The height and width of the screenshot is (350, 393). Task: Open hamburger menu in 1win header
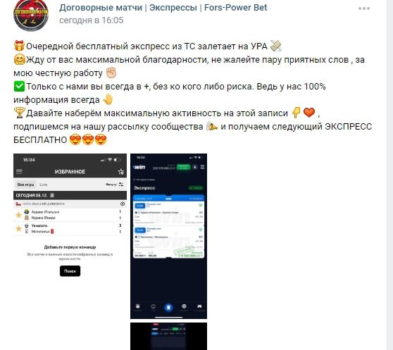[x=203, y=167]
